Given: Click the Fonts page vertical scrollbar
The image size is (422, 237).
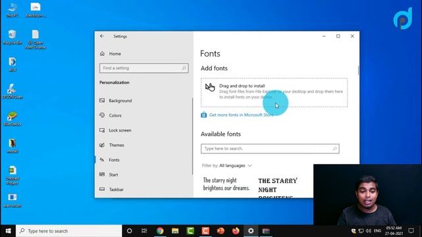Looking at the screenshot, I should coord(358,70).
